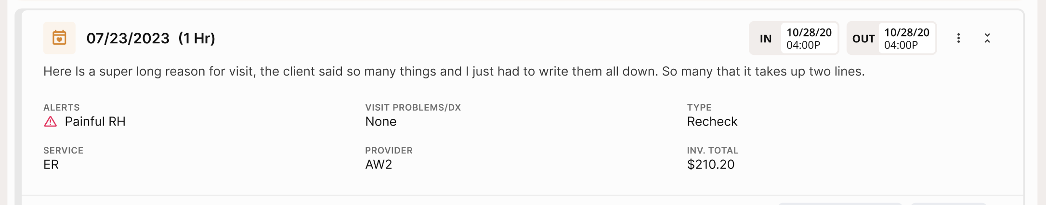This screenshot has height=205, width=1046.
Task: Select the 07/23/2023 visit date heading
Action: click(x=128, y=38)
